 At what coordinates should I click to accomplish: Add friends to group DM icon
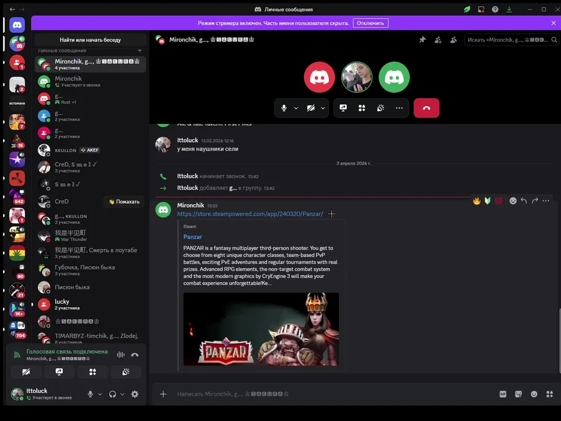click(x=438, y=40)
